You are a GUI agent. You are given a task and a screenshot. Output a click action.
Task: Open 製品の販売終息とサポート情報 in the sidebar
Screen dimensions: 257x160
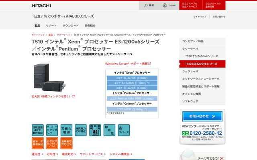pyautogui.click(x=202, y=86)
